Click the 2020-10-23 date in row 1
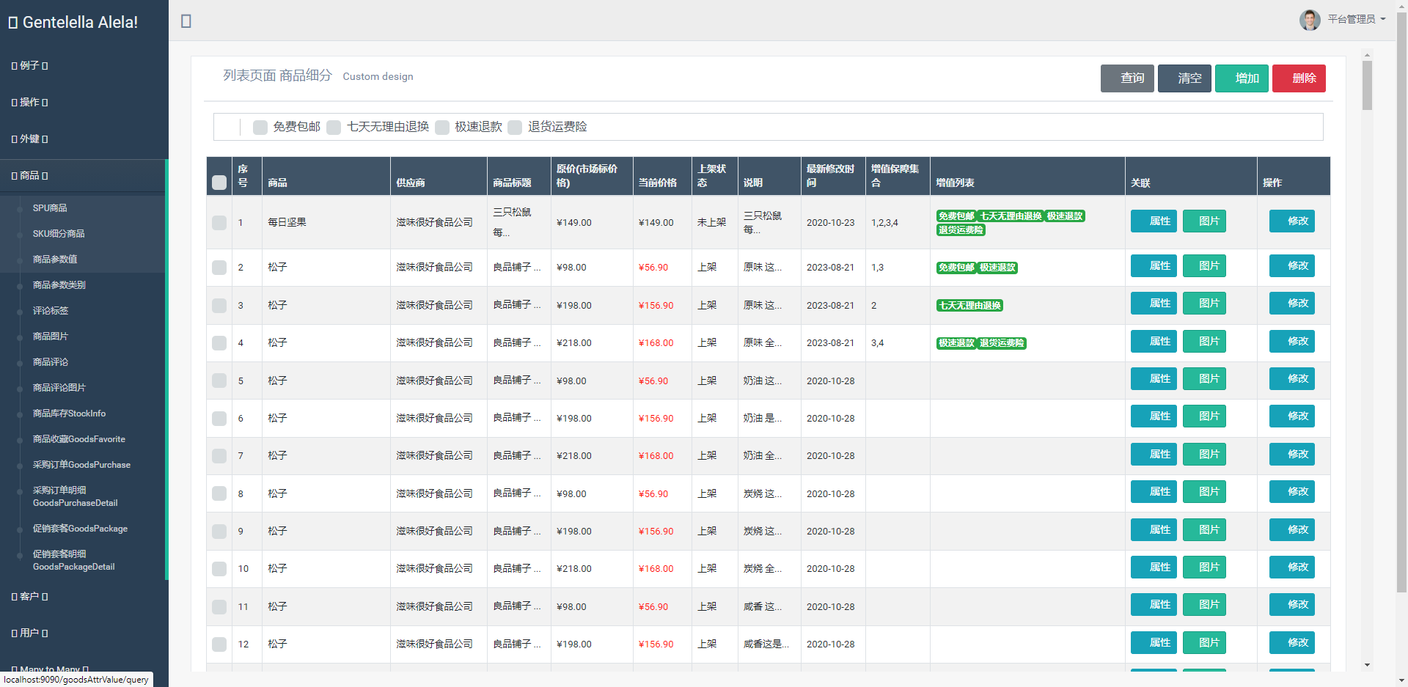This screenshot has height=687, width=1408. 830,223
